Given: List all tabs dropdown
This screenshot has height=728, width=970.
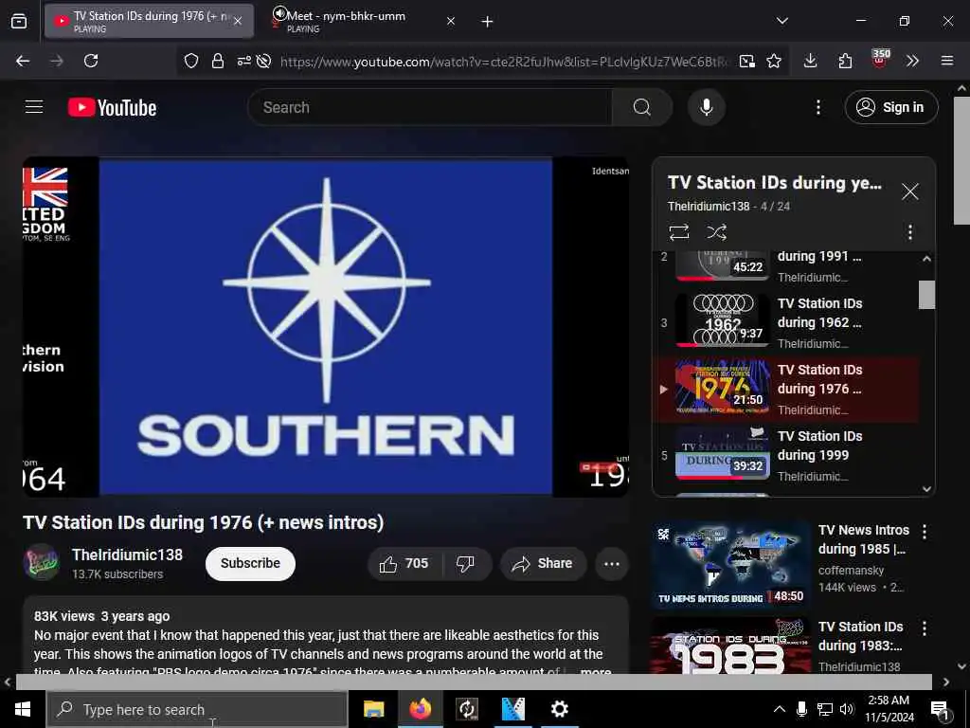Looking at the screenshot, I should point(781,21).
